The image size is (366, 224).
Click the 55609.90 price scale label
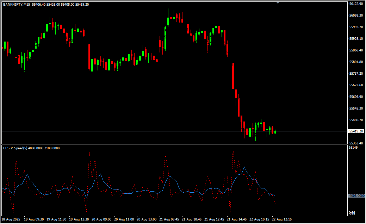[356, 97]
